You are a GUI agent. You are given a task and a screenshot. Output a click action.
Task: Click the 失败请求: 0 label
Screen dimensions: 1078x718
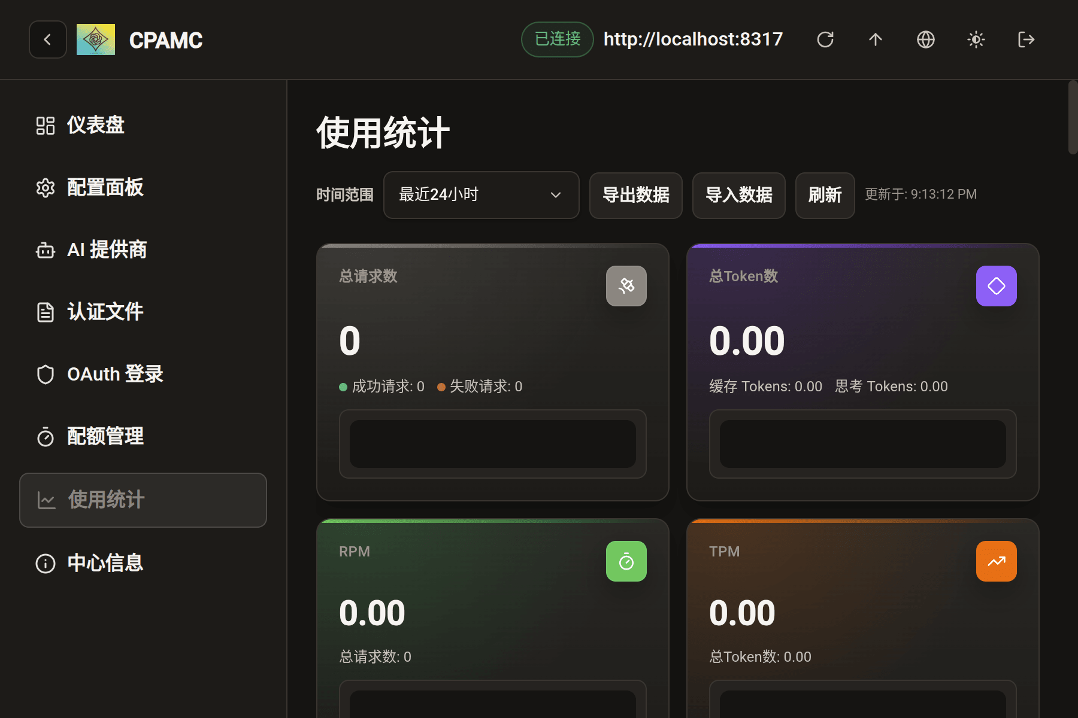pos(480,387)
